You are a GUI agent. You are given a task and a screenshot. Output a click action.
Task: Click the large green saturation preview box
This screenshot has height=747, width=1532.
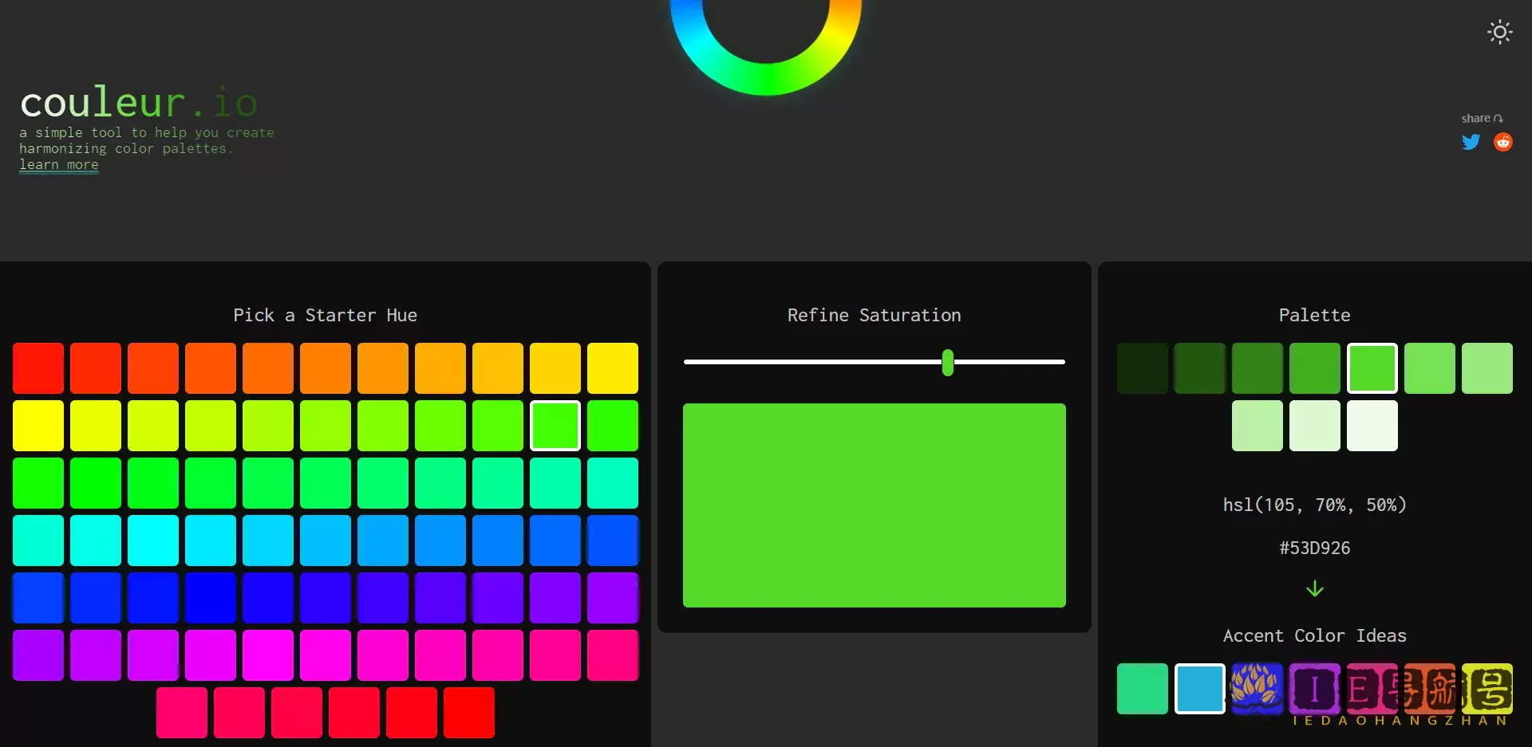(874, 505)
